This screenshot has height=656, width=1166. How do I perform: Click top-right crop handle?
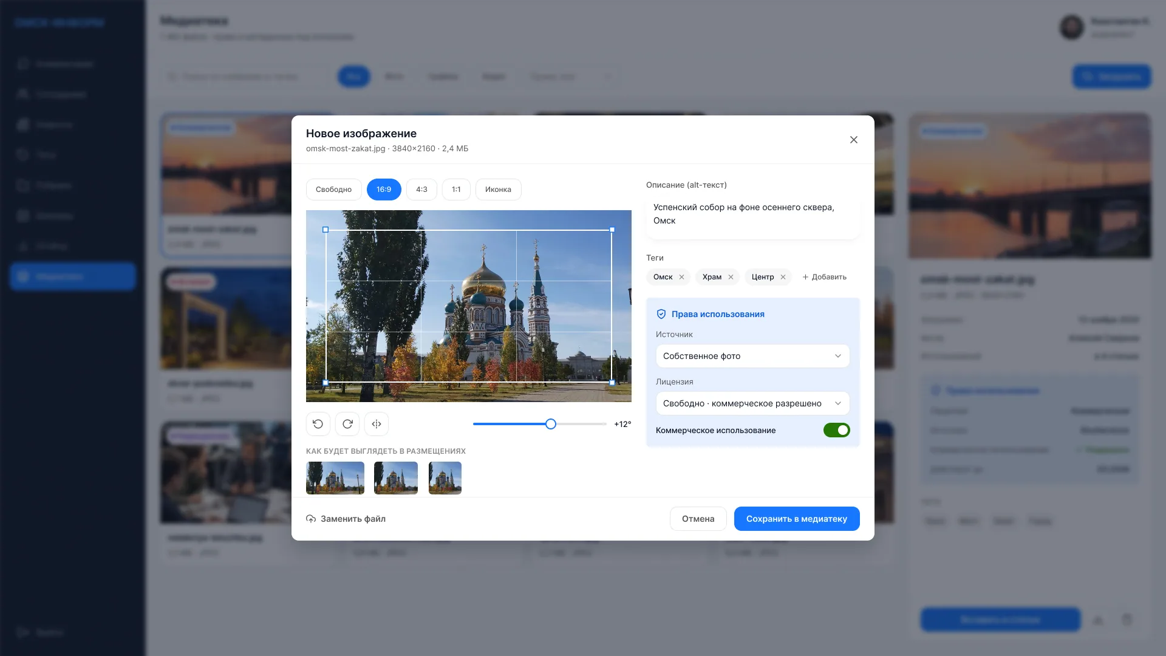tap(612, 230)
